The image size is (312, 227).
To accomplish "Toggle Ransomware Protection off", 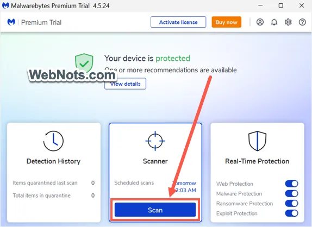I will click(x=291, y=203).
